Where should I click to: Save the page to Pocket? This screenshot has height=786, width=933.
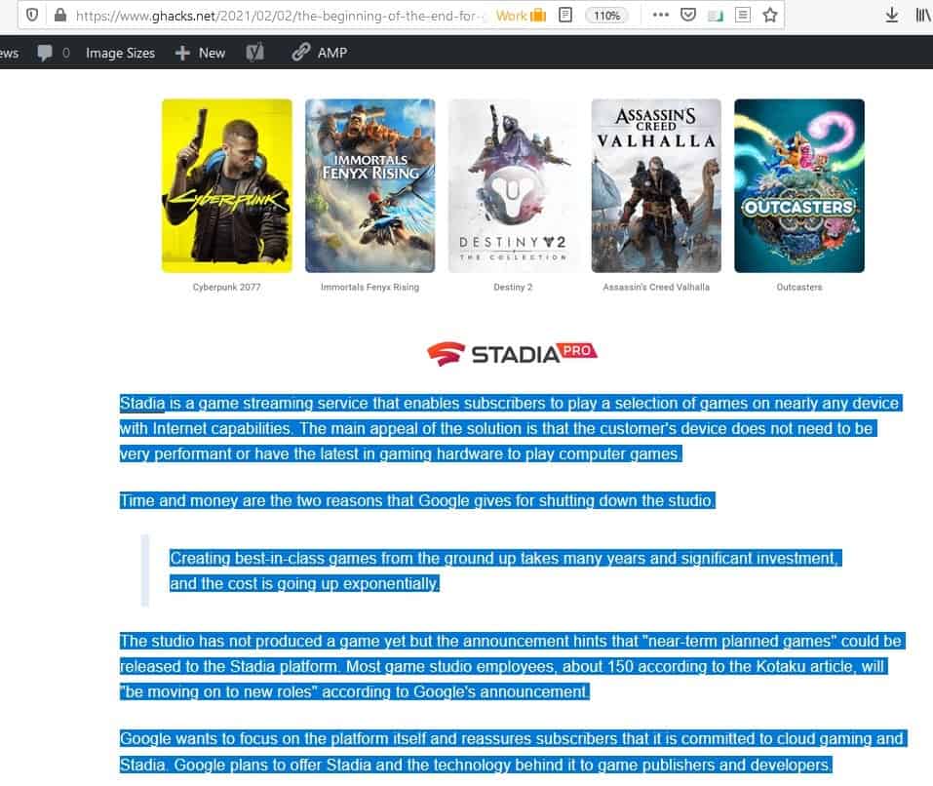tap(689, 15)
